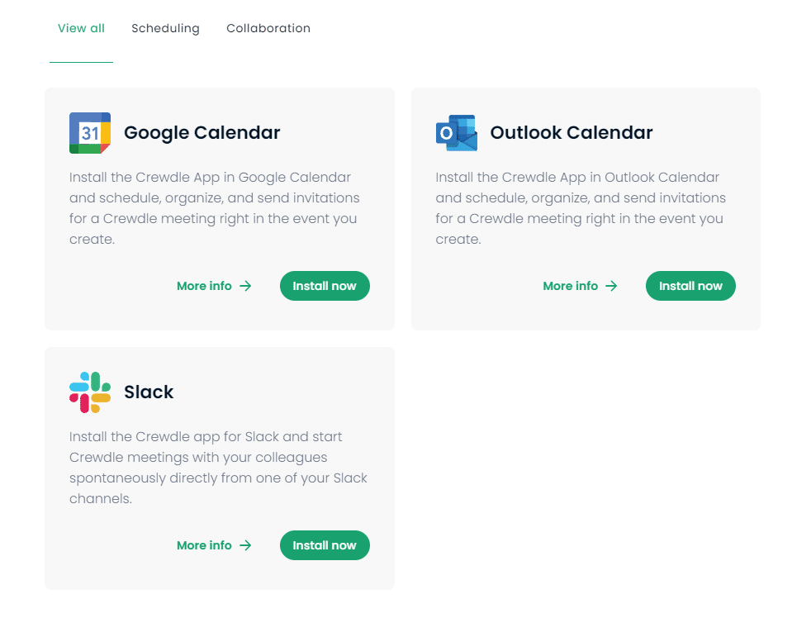Click the Slack logo icon
The height and width of the screenshot is (637, 811).
coord(90,392)
